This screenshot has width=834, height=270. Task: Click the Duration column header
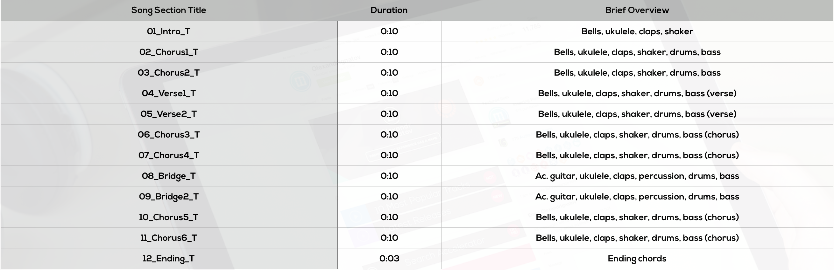[x=389, y=10]
